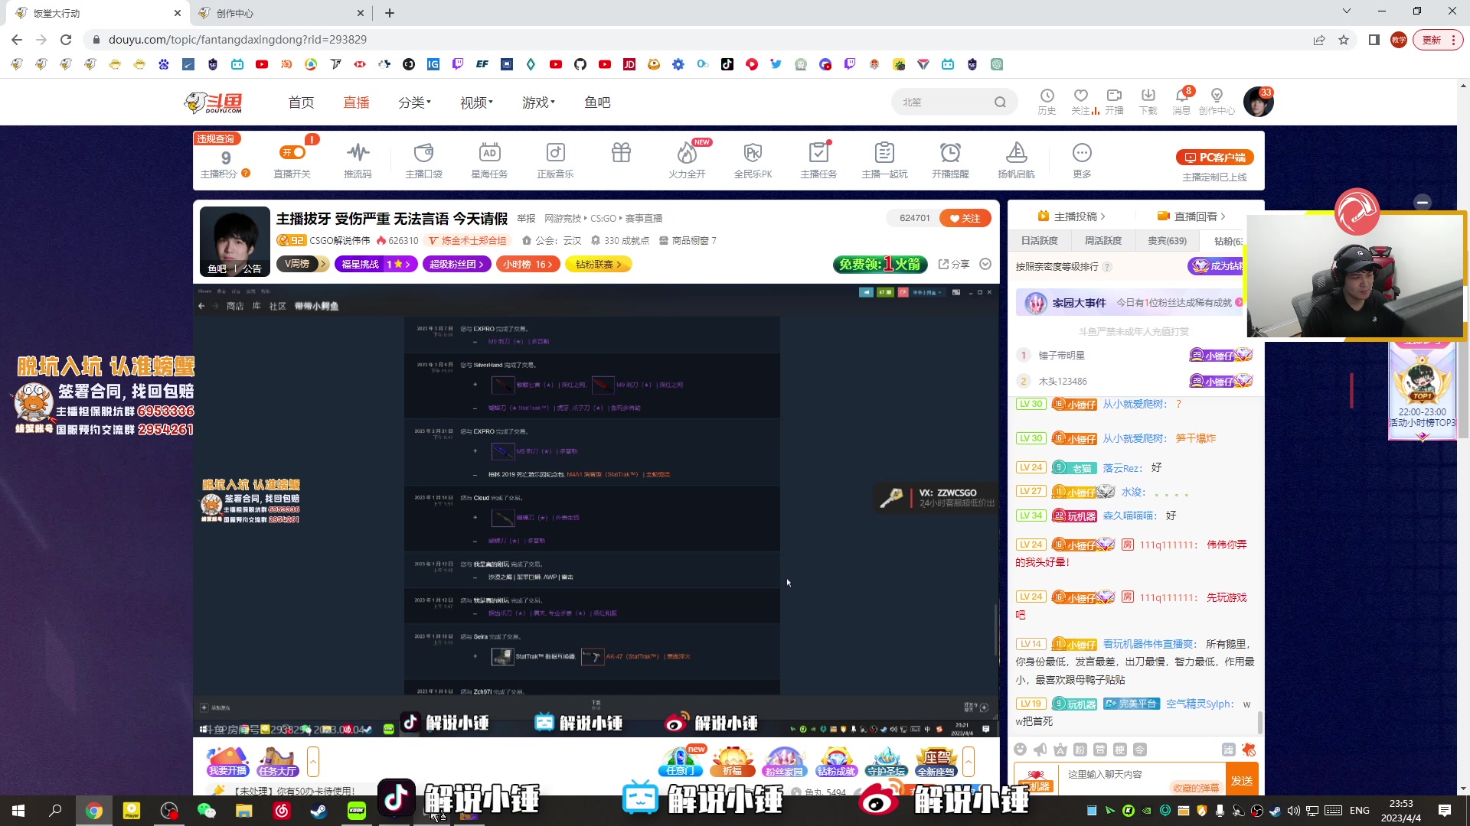Claim the 免费领:1火箭 reward
The image size is (1470, 826).
[x=880, y=265]
